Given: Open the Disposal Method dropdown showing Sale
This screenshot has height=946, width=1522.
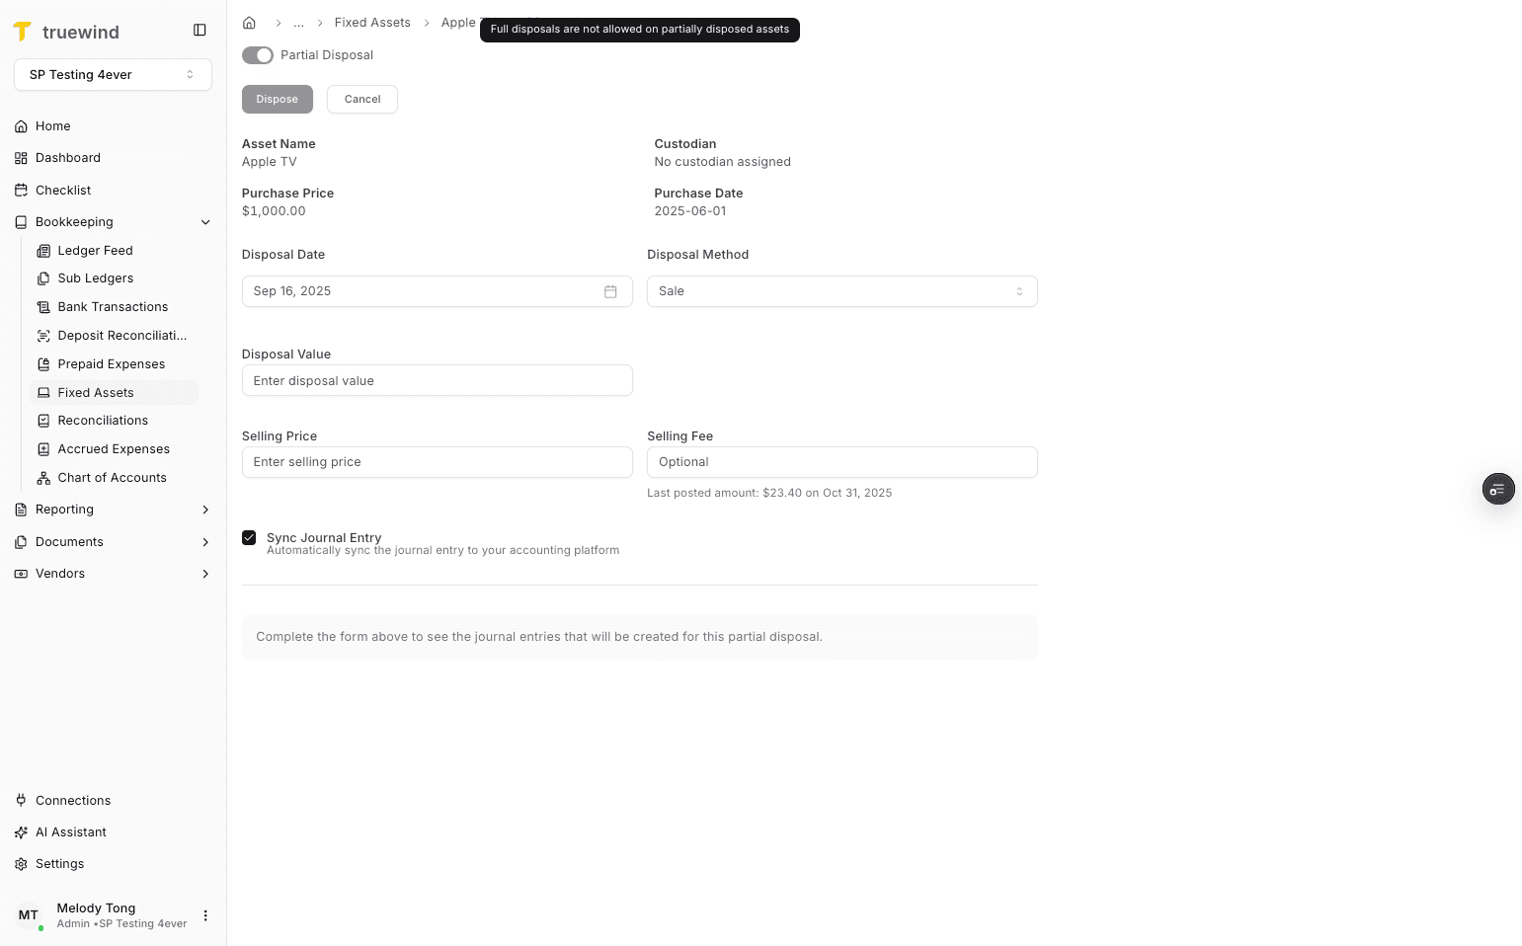Looking at the screenshot, I should [841, 291].
